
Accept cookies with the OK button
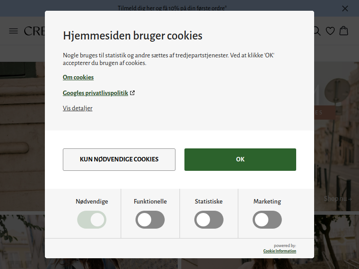pyautogui.click(x=240, y=160)
